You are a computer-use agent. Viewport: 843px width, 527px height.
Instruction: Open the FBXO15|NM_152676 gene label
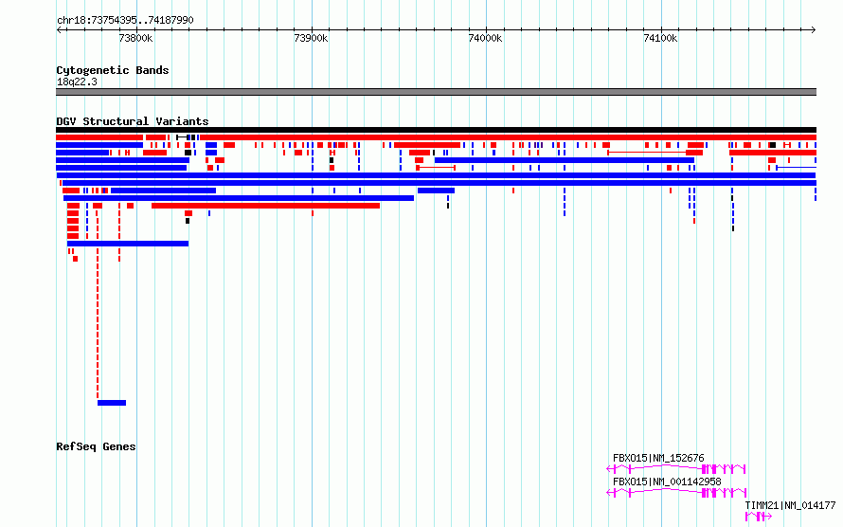(x=658, y=458)
